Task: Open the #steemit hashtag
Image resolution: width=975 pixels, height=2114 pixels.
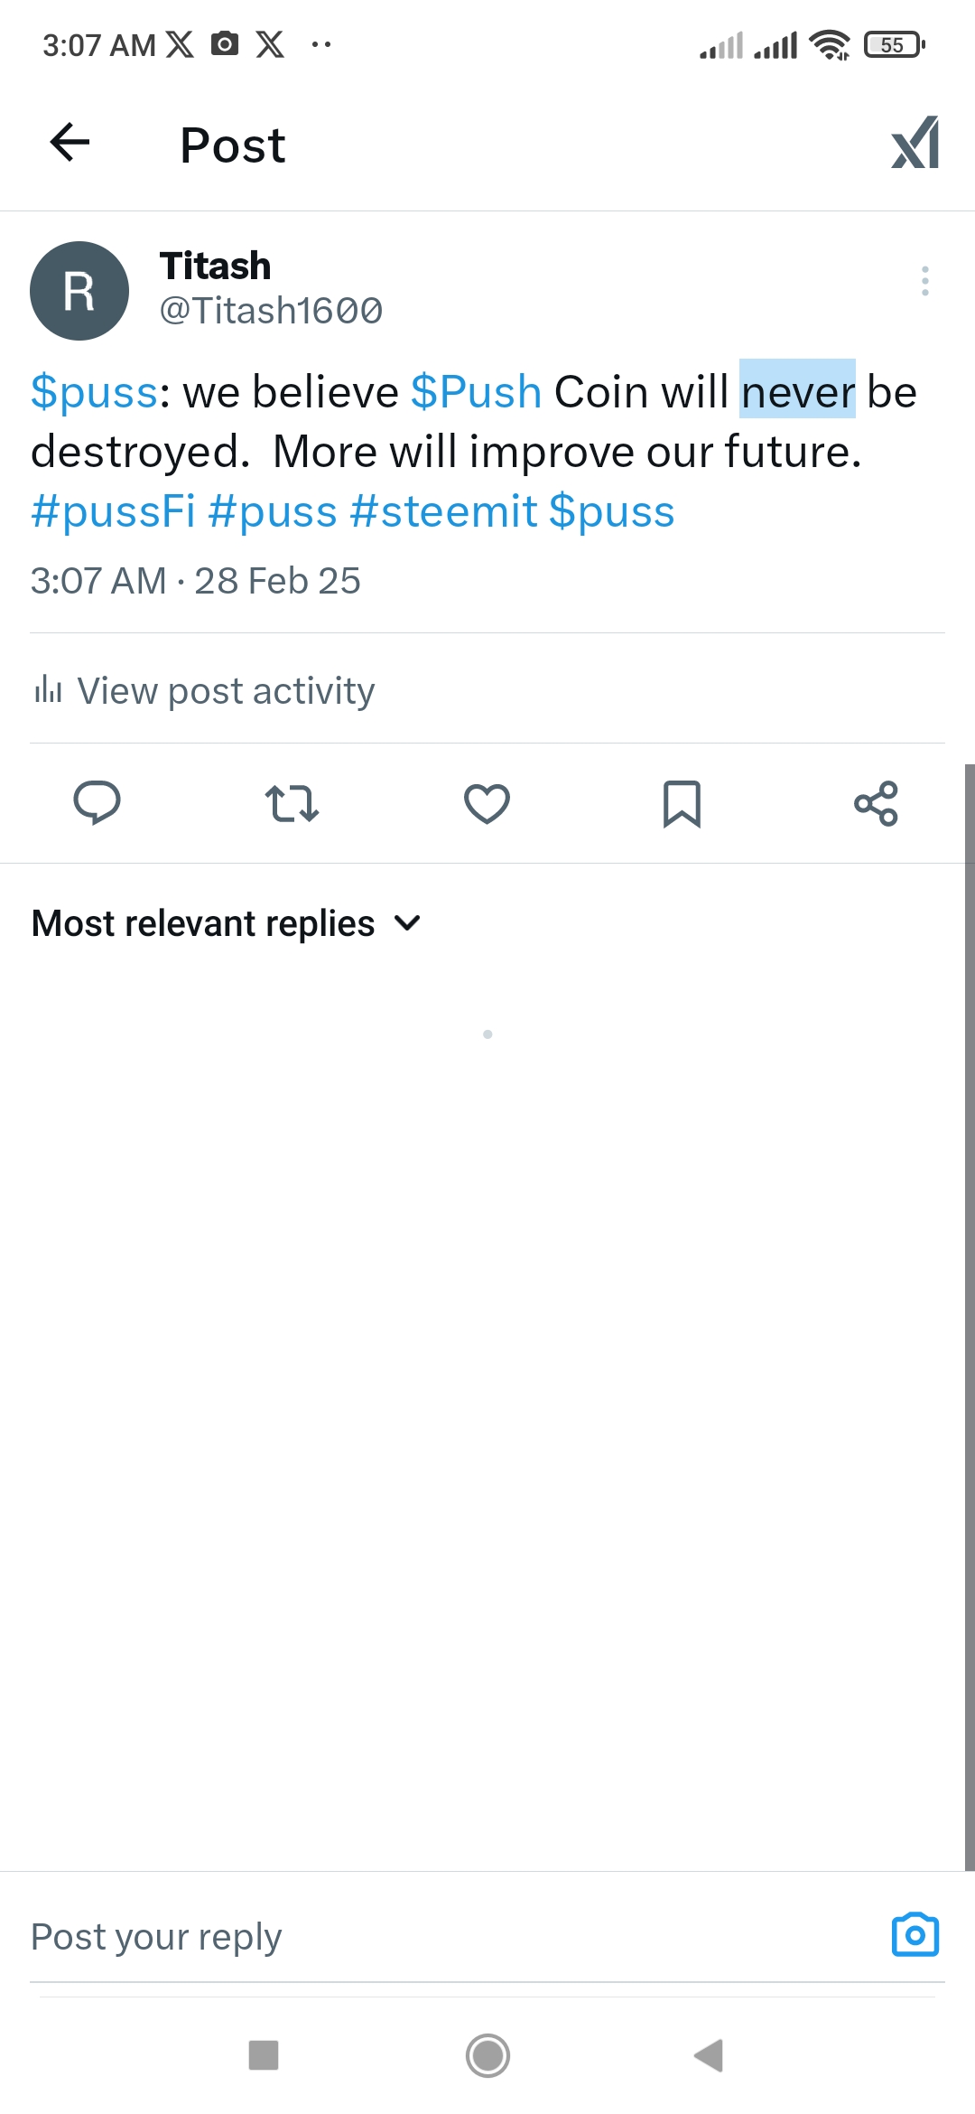Action: 443,511
